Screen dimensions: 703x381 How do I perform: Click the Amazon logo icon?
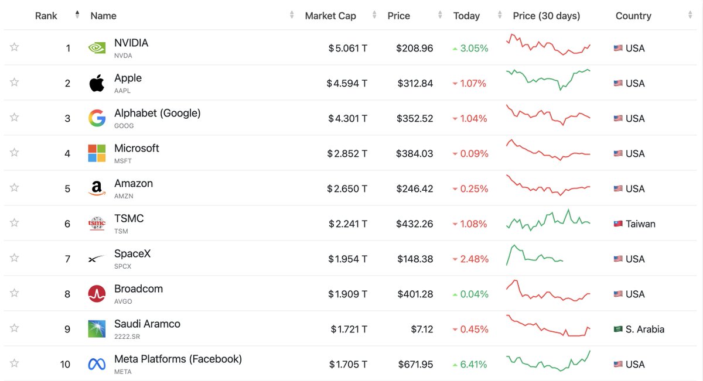(97, 188)
